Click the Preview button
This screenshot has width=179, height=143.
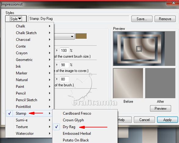pyautogui.click(x=160, y=109)
